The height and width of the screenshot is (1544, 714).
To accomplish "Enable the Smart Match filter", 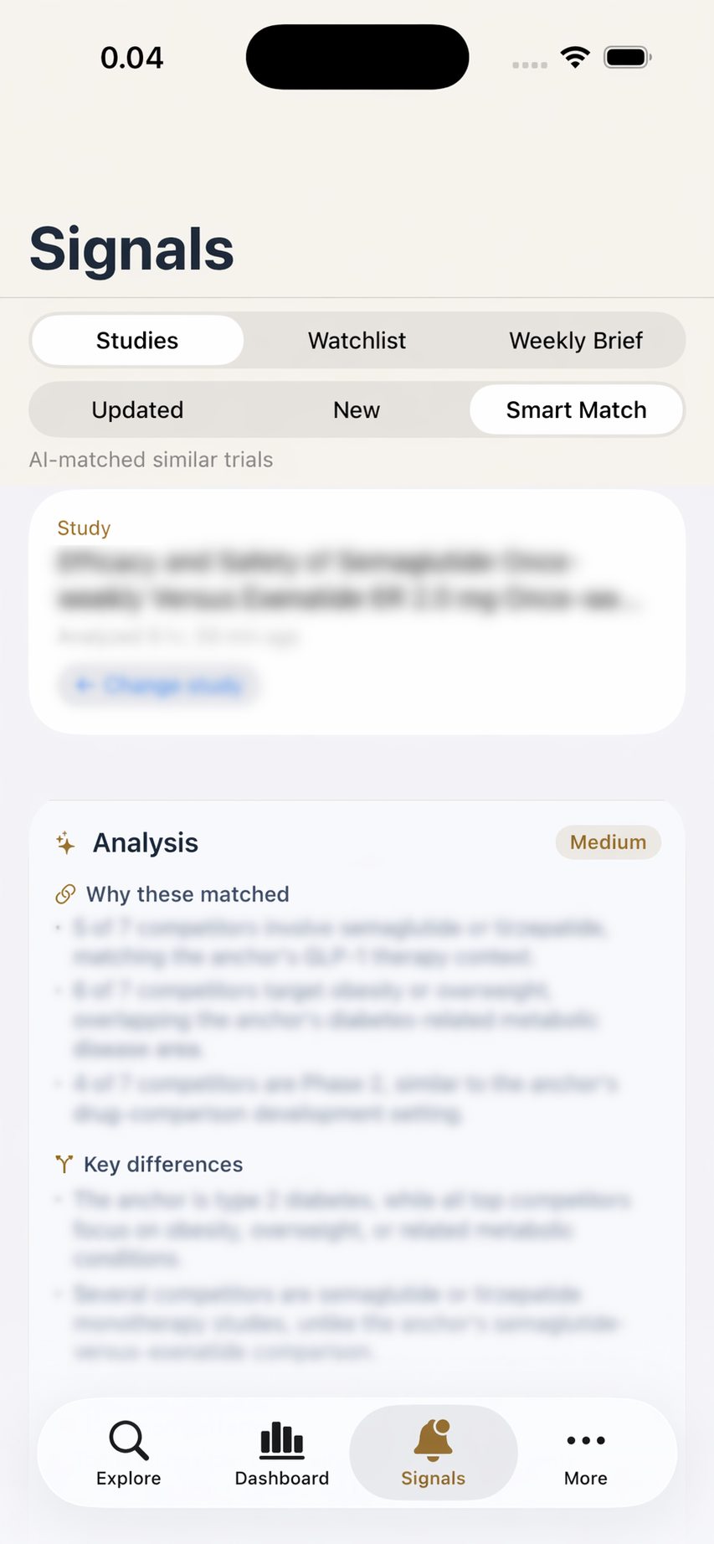I will tap(576, 409).
